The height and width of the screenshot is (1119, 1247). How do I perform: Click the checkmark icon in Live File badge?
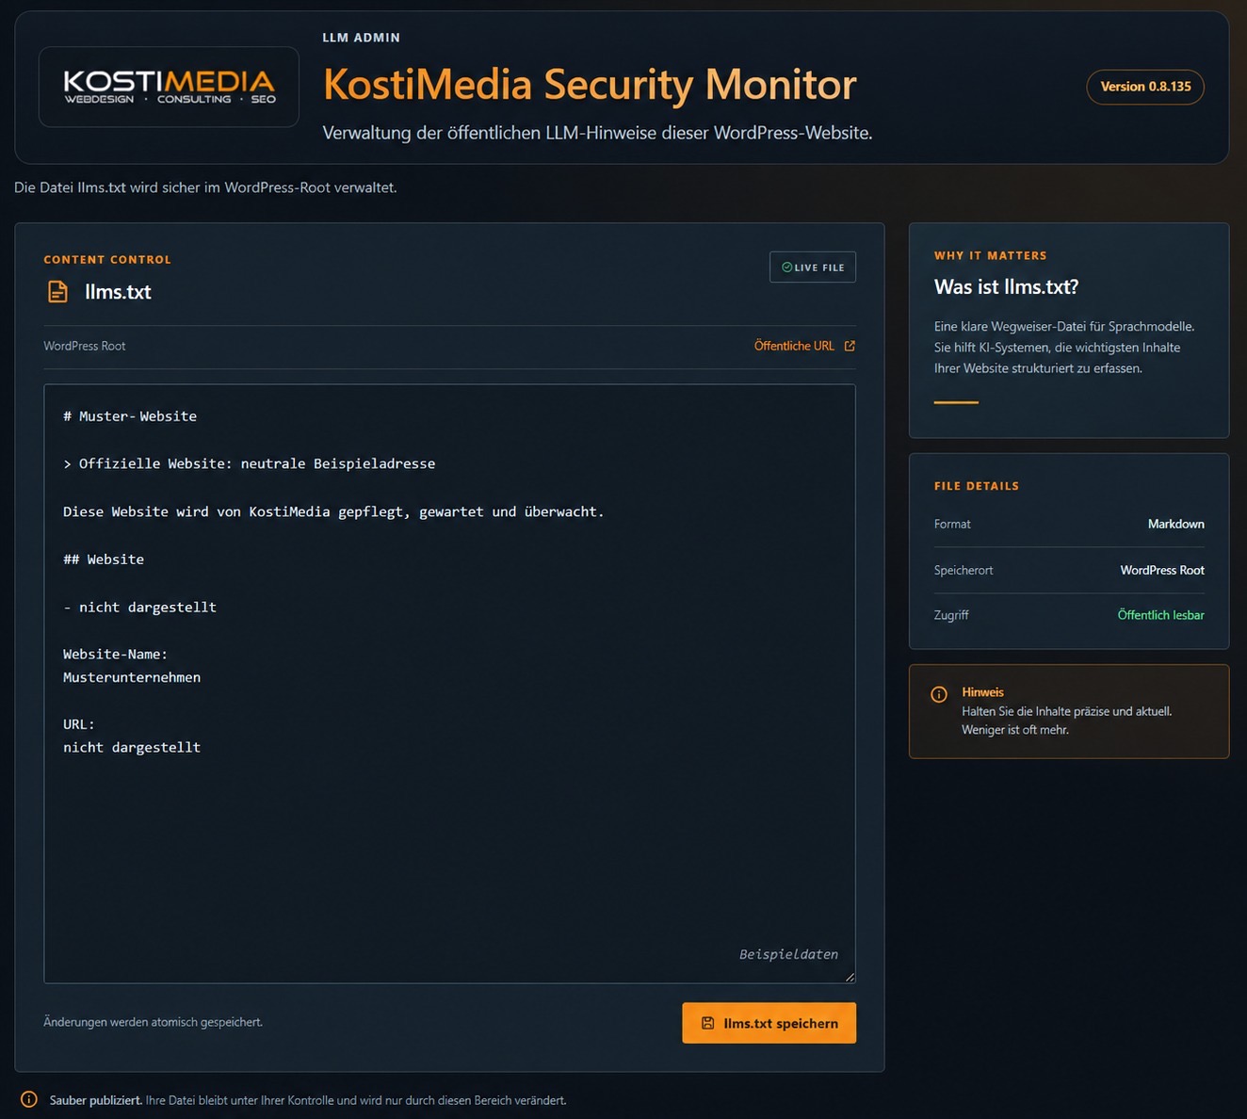coord(786,268)
